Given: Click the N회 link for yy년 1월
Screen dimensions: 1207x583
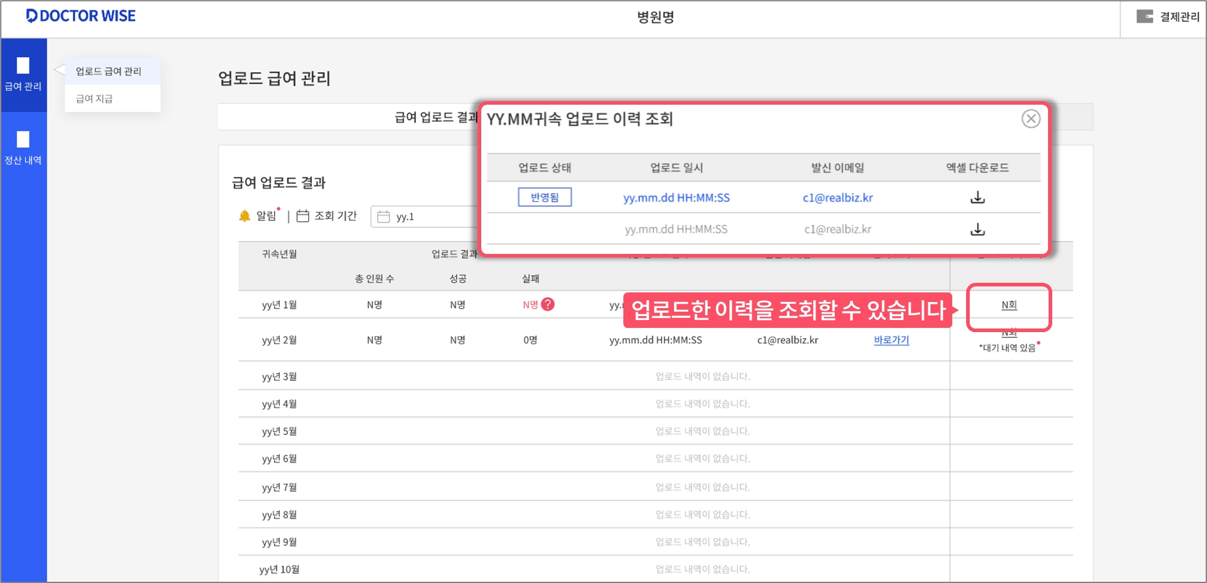Looking at the screenshot, I should (1009, 305).
